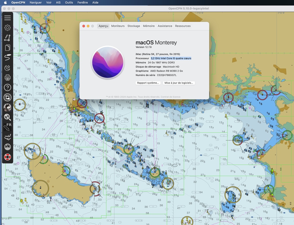The image size is (294, 225).
Task: Open the AIS menu
Action: pyautogui.click(x=58, y=2)
